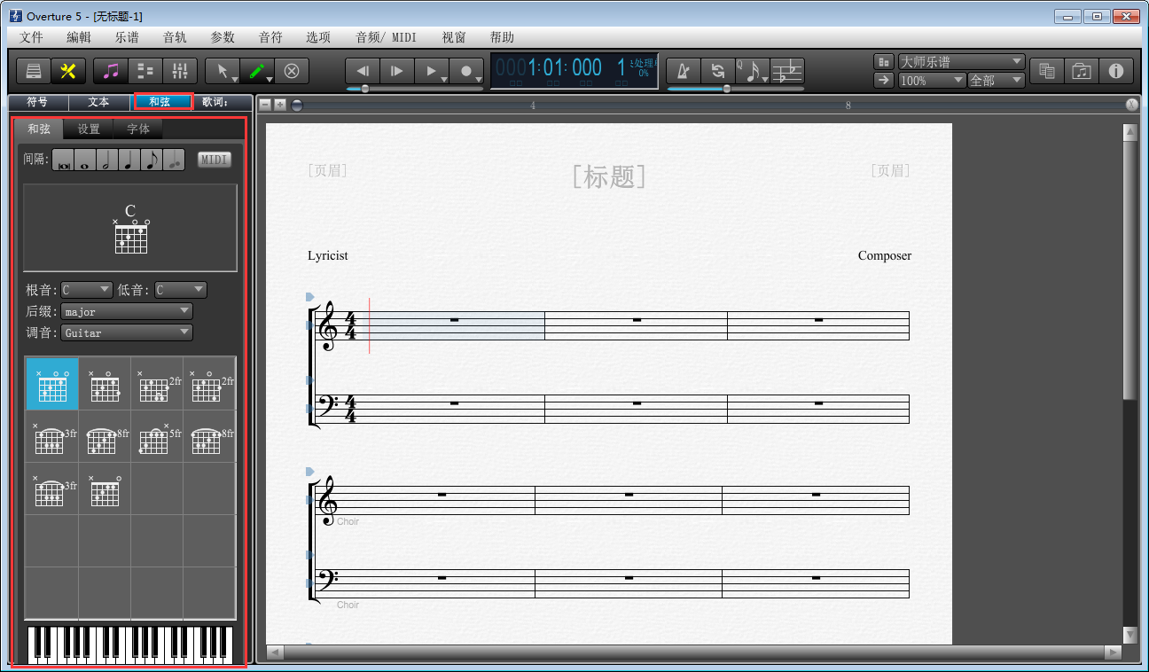The image size is (1149, 672).
Task: Switch to the 符号 tab
Action: click(37, 102)
